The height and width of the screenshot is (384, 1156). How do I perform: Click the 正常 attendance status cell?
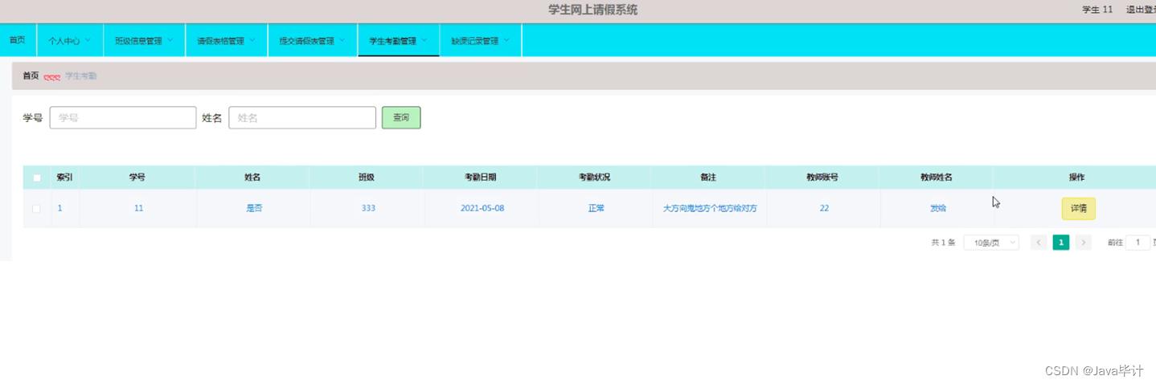point(596,208)
